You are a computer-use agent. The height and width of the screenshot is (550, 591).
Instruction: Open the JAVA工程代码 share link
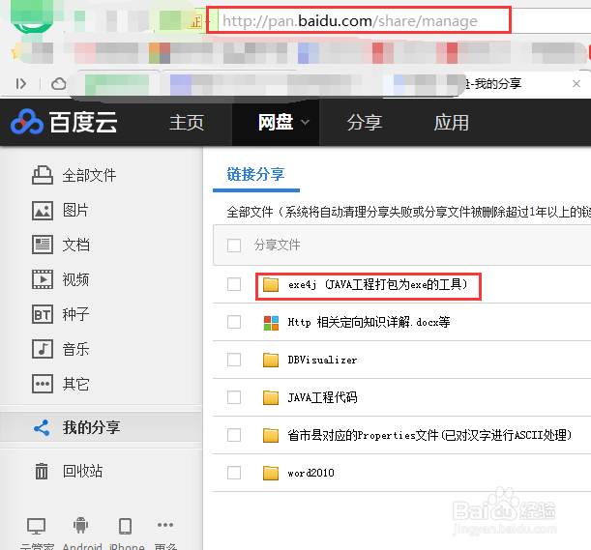click(x=323, y=397)
